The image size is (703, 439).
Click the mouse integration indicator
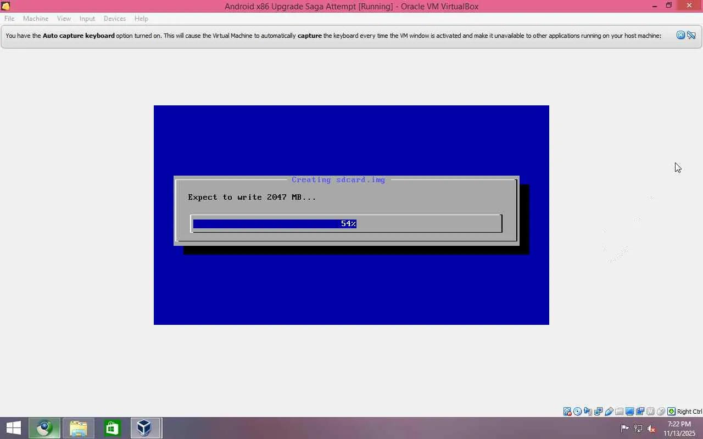coord(661,412)
